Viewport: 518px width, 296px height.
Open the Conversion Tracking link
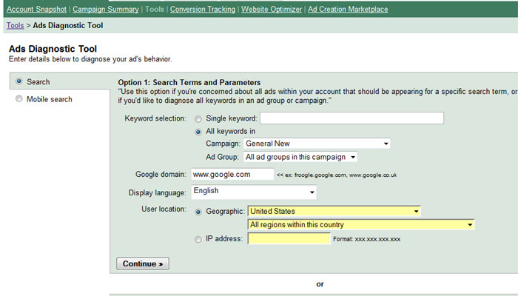point(203,9)
